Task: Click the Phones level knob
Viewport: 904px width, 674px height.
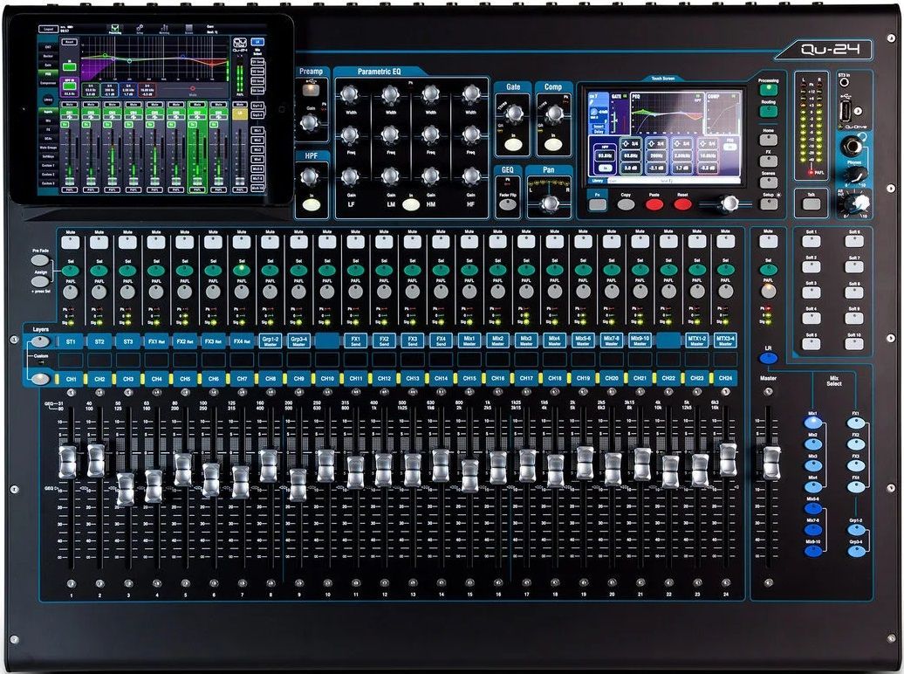Action: [856, 173]
